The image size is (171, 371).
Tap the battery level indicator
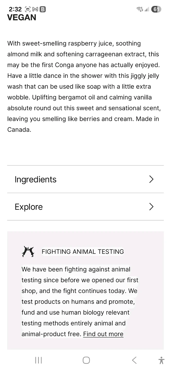[x=156, y=10]
